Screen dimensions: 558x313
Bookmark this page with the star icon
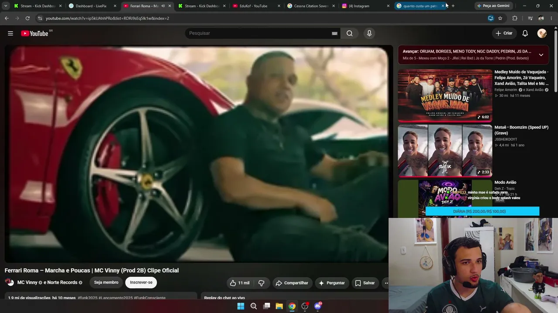tap(500, 18)
